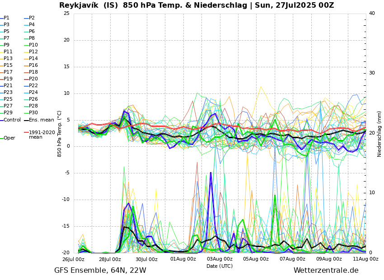The width and height of the screenshot is (384, 280).
Task: Click the P16 legend label
Action: [33, 65]
